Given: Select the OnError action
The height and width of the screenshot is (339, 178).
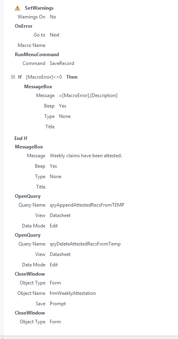Looking at the screenshot, I should [24, 26].
